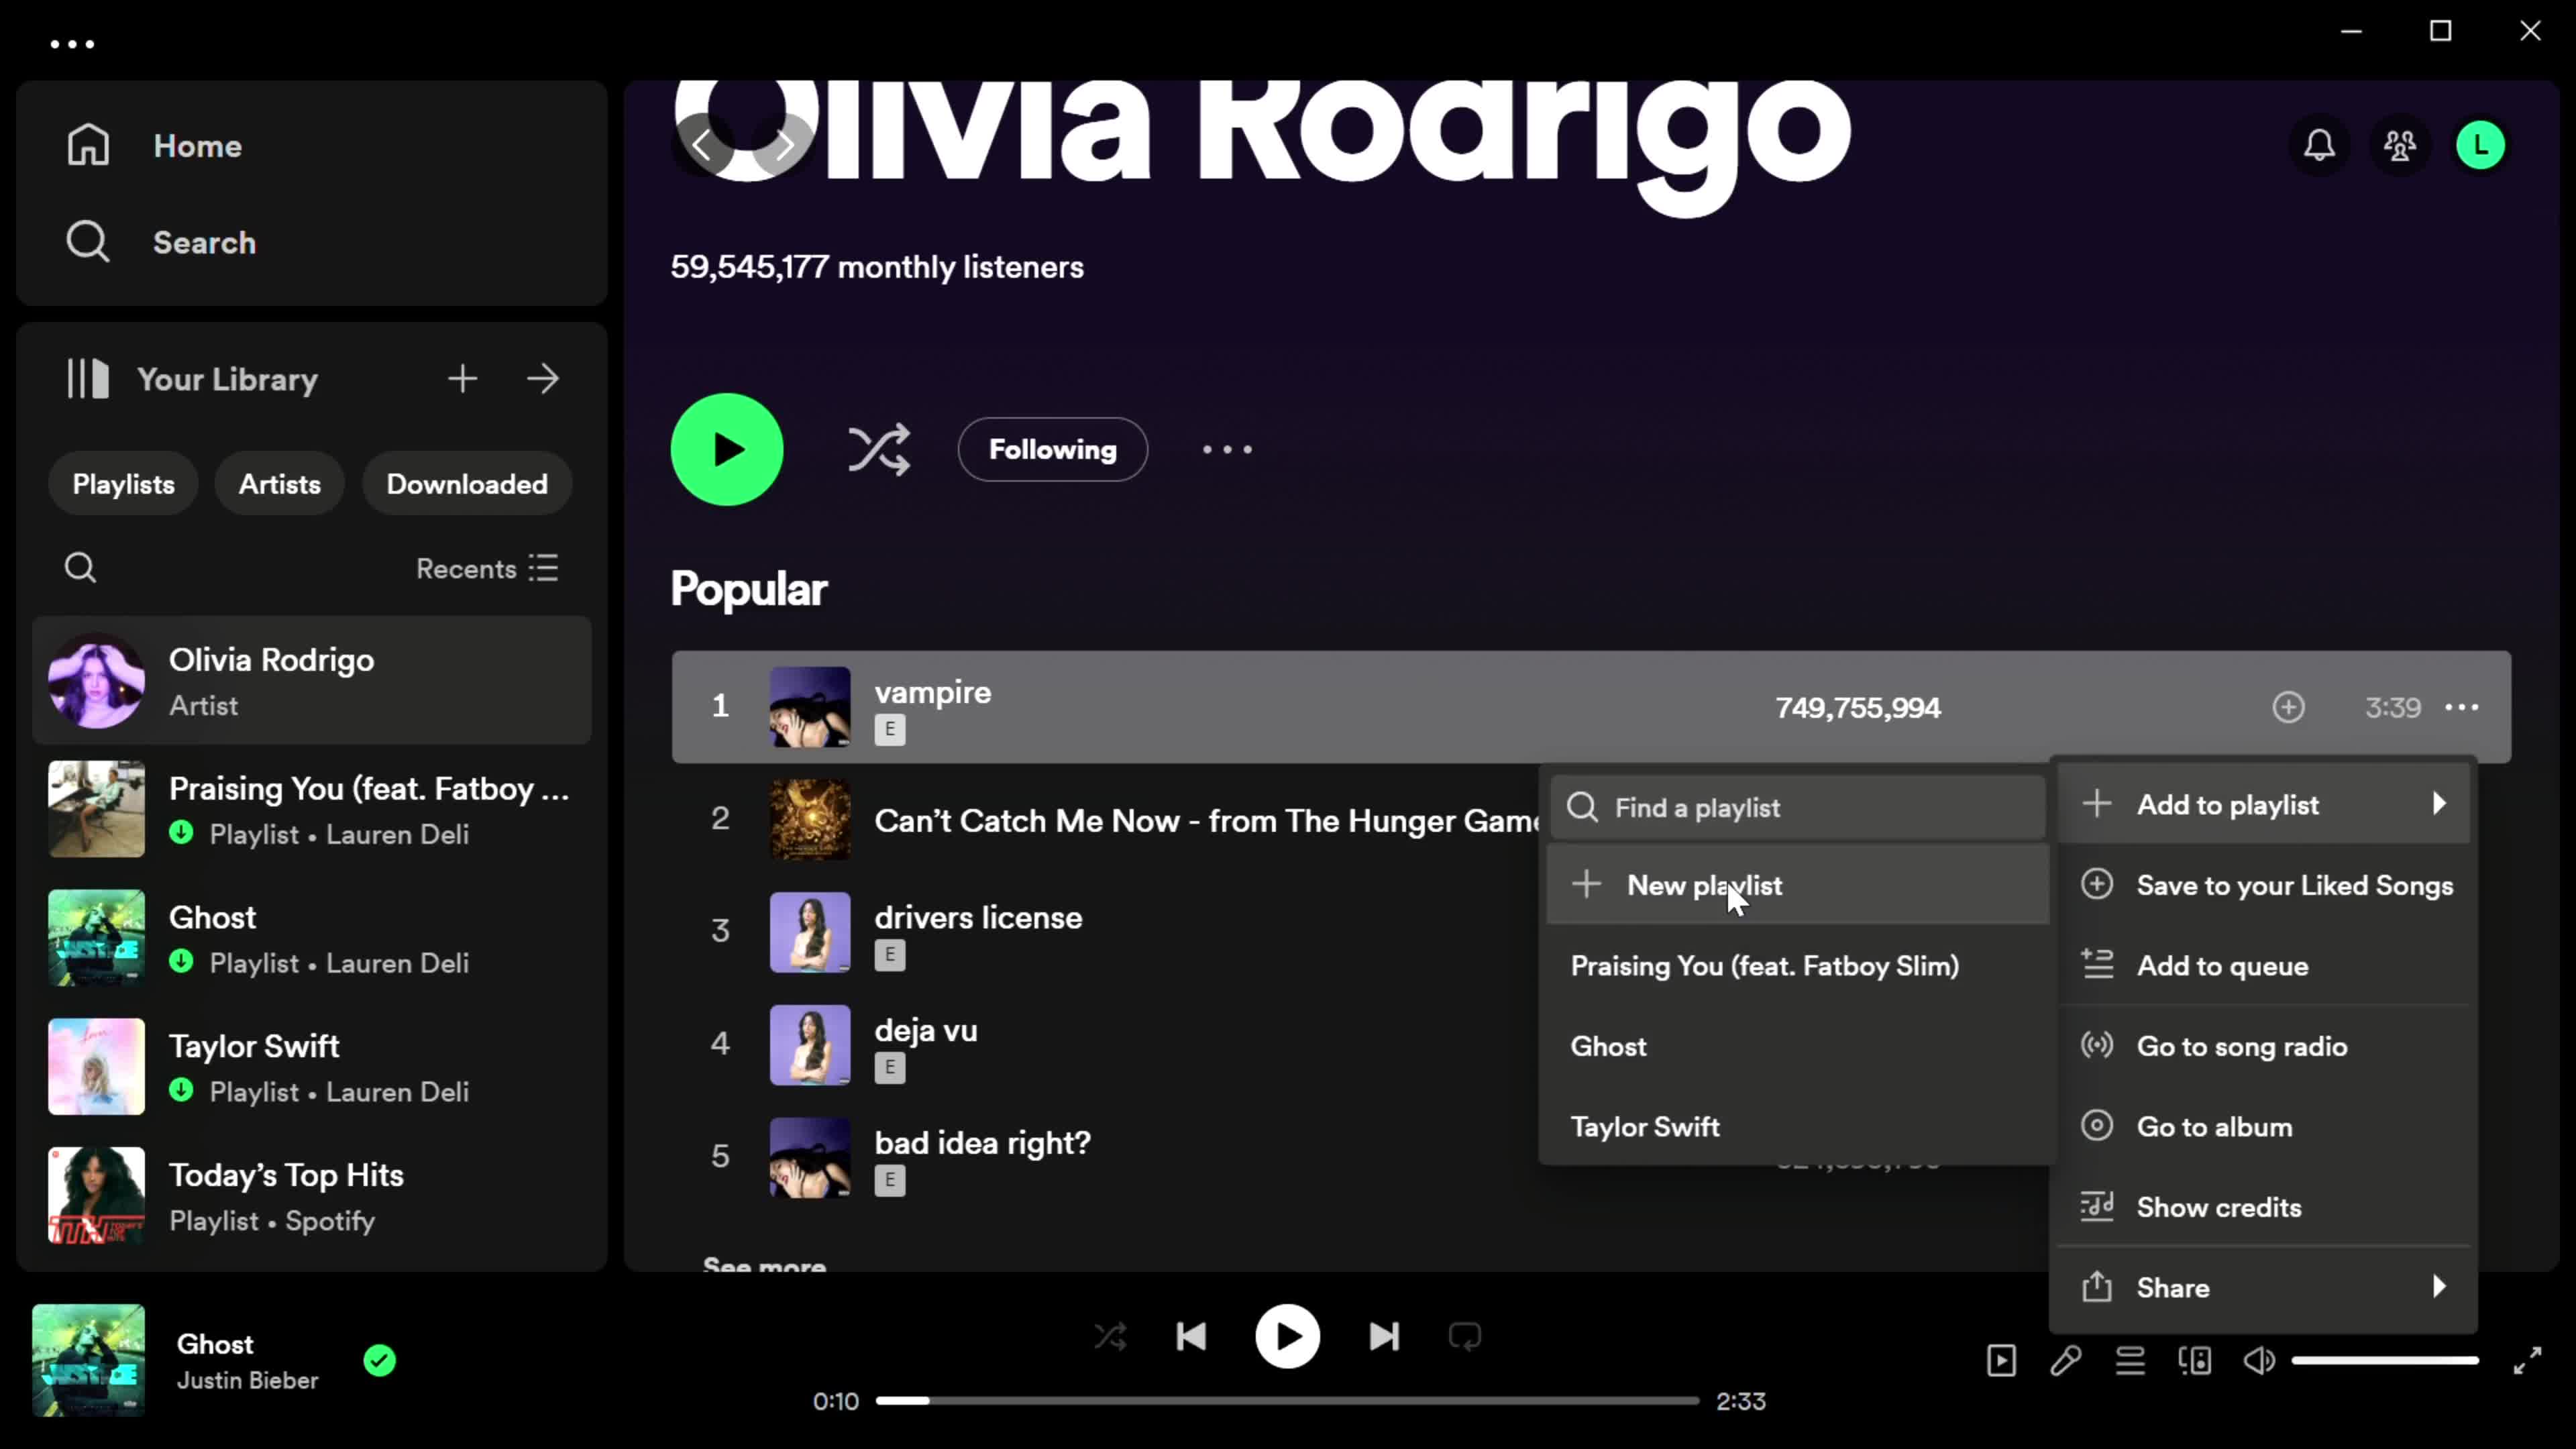Drag the playback progress slider
This screenshot has height=1449, width=2576.
[932, 1399]
